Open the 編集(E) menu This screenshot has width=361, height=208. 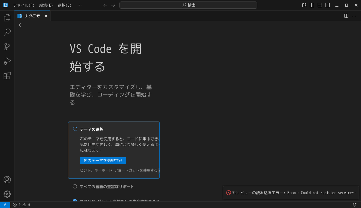tap(46, 5)
